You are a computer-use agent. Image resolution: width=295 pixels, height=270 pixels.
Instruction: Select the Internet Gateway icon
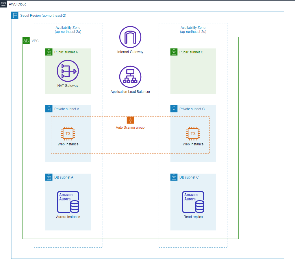(x=130, y=37)
